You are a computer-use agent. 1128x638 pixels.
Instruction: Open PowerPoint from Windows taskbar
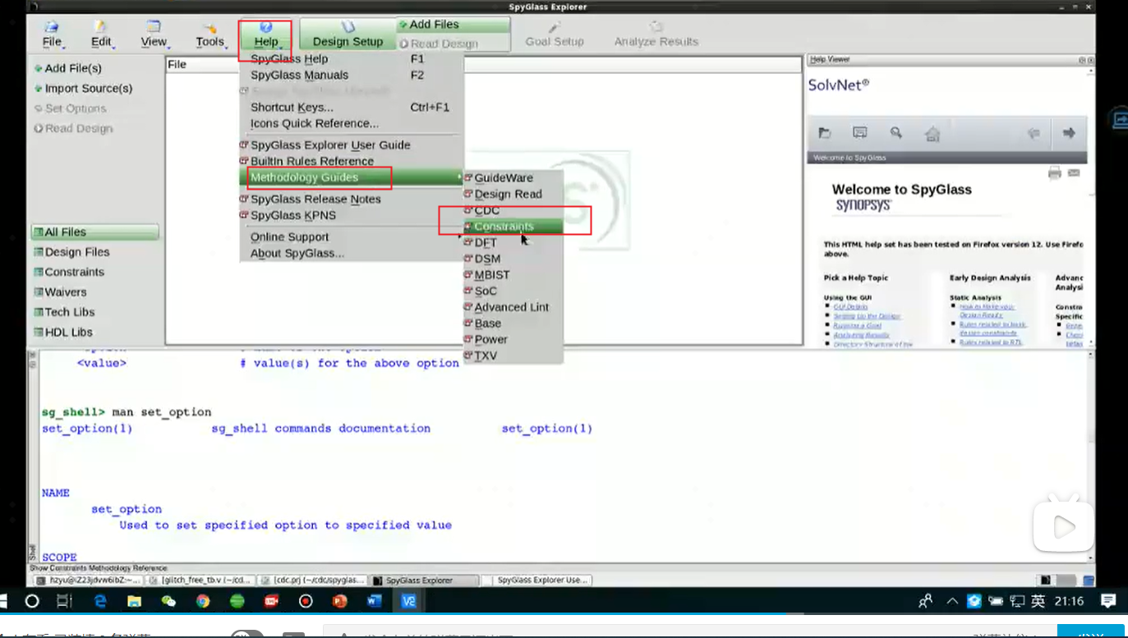(x=340, y=601)
